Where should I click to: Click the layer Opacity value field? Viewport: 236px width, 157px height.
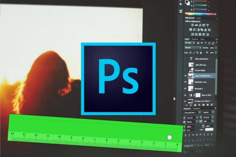[x=212, y=48]
